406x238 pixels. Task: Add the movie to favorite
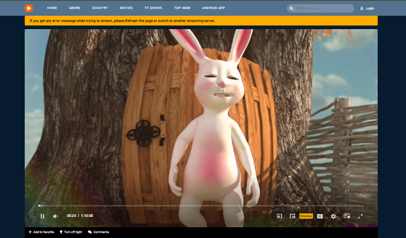(x=41, y=232)
